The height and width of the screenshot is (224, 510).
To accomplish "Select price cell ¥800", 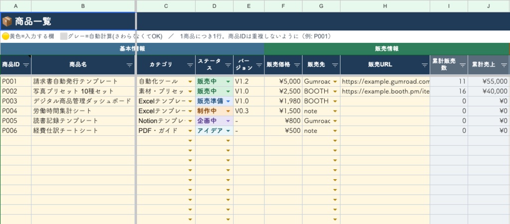I will pyautogui.click(x=283, y=121).
